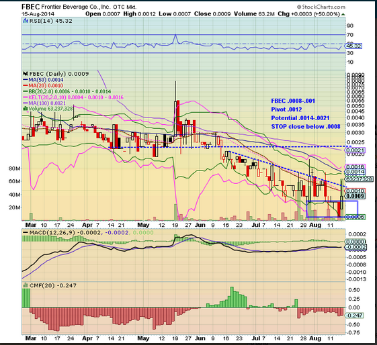The width and height of the screenshot is (377, 345).
Task: Select the KELT pink line swatch
Action: tap(26, 97)
